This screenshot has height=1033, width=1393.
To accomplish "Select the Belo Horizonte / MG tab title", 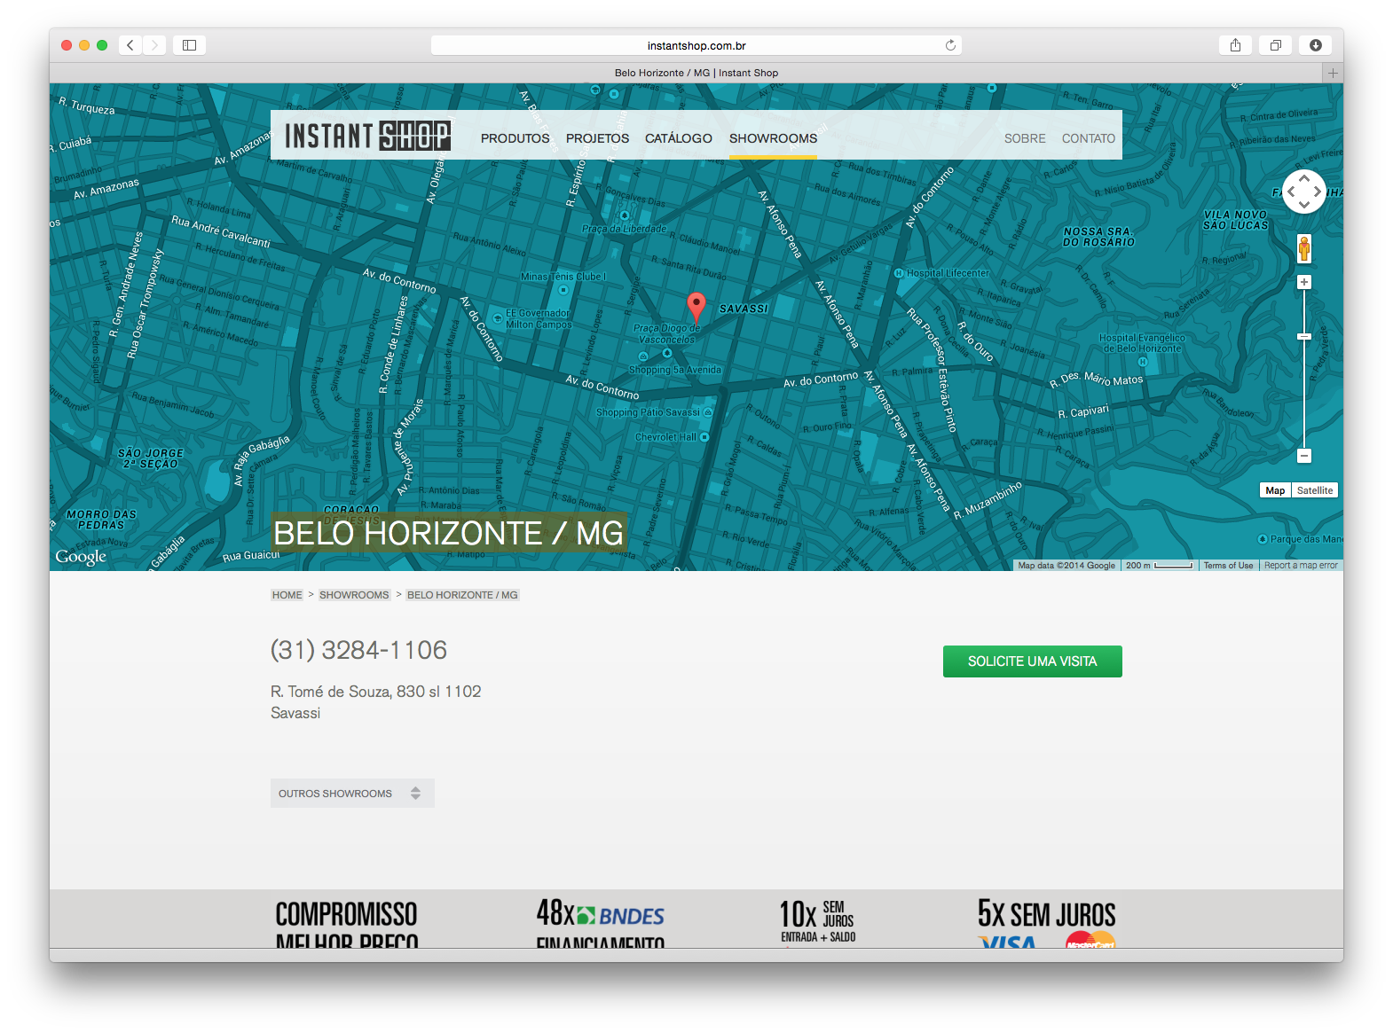I will [x=696, y=74].
